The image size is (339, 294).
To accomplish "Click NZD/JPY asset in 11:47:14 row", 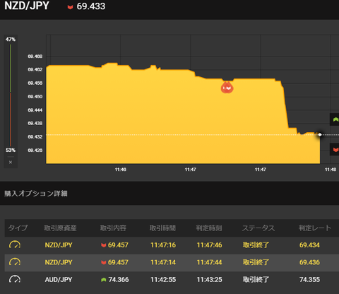I will pyautogui.click(x=59, y=262).
